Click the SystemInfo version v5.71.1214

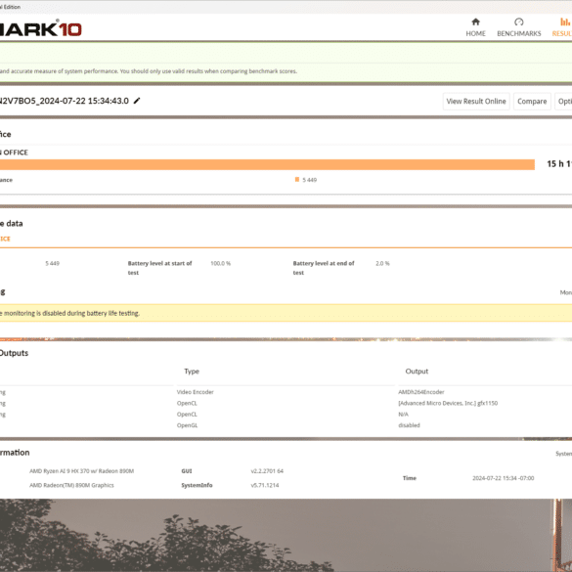[x=265, y=485]
